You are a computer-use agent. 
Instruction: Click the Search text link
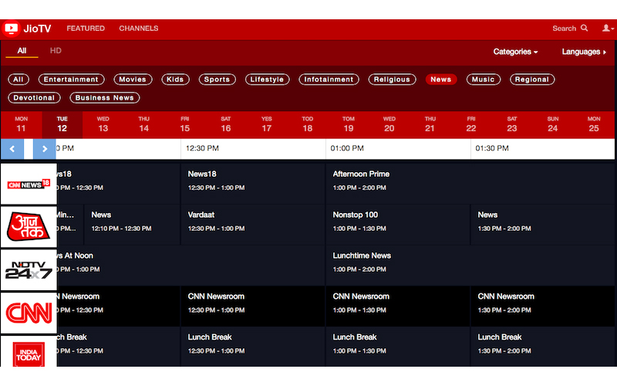click(565, 29)
